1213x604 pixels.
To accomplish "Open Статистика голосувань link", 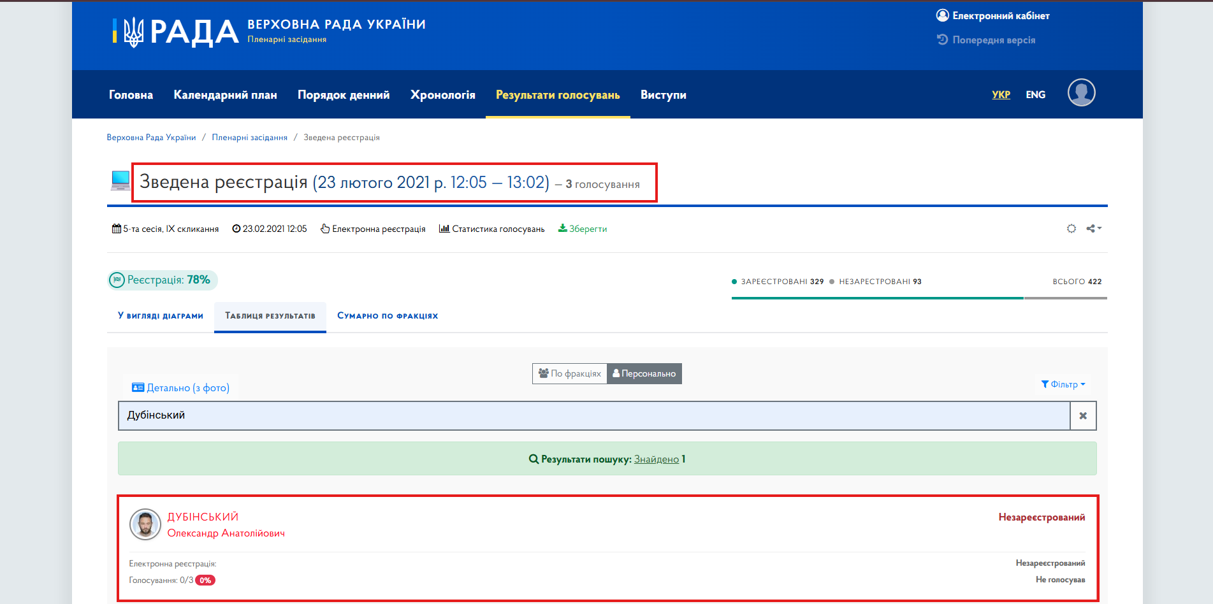I will (491, 229).
